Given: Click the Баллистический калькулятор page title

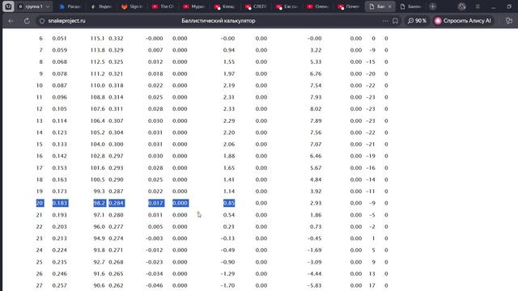Looking at the screenshot, I should (219, 21).
